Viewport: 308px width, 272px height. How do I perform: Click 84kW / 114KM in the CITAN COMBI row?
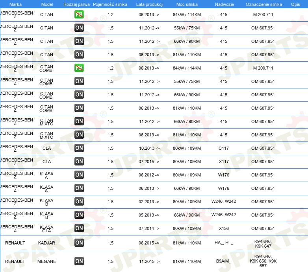pyautogui.click(x=187, y=68)
